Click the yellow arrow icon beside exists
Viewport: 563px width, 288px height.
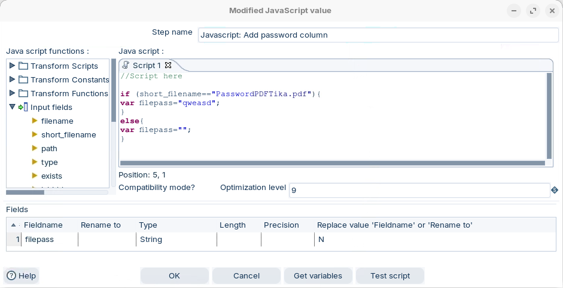(x=35, y=176)
